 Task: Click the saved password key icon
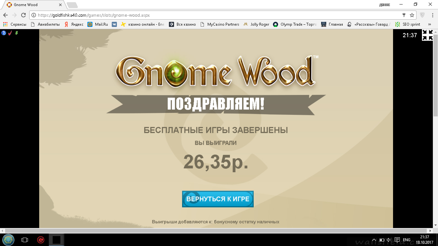click(404, 15)
